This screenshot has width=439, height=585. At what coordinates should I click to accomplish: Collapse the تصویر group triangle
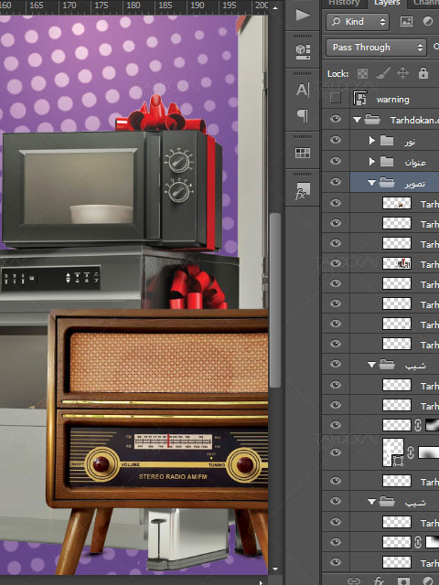(371, 183)
